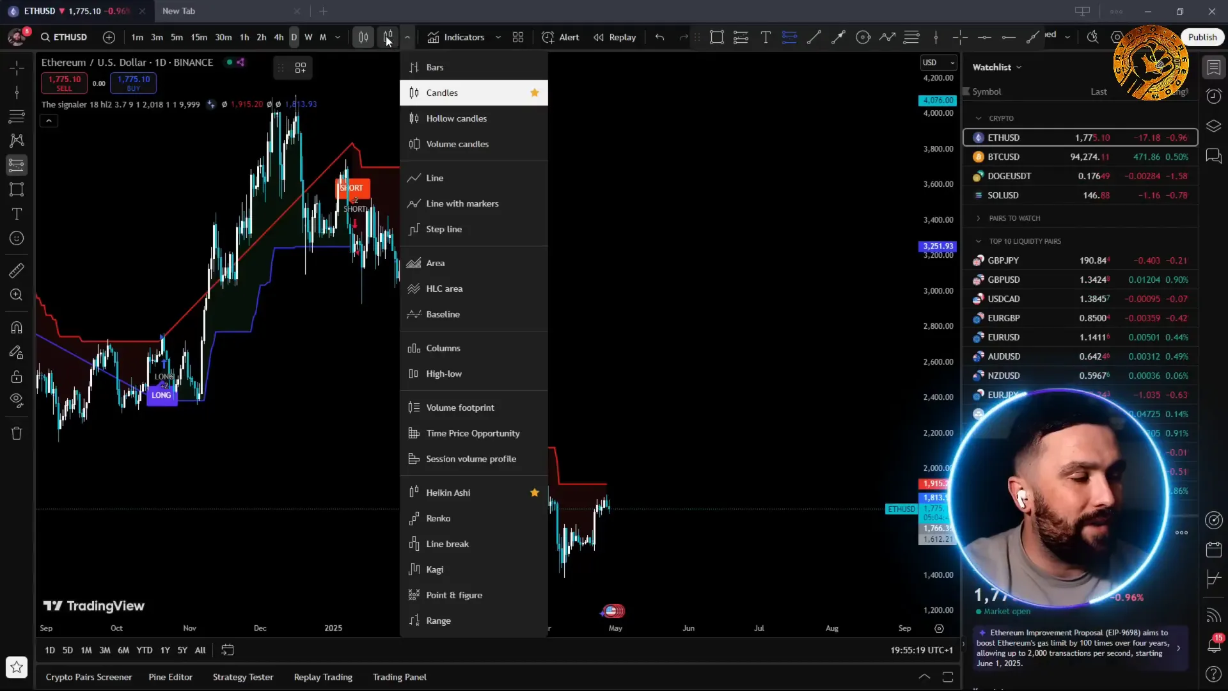Open go to date calendar icon
The width and height of the screenshot is (1228, 691).
point(227,650)
